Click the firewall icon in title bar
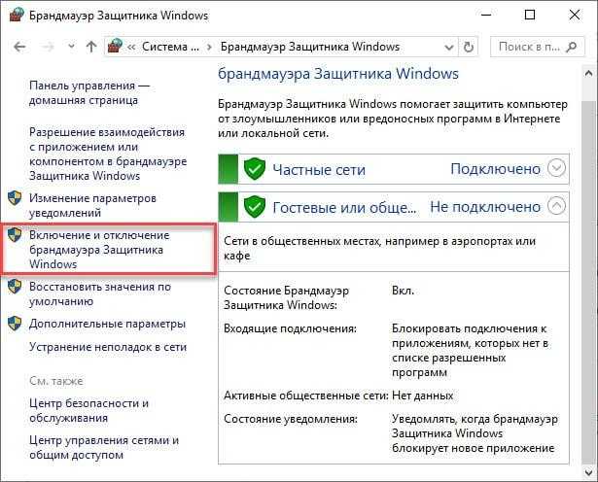 [x=17, y=15]
